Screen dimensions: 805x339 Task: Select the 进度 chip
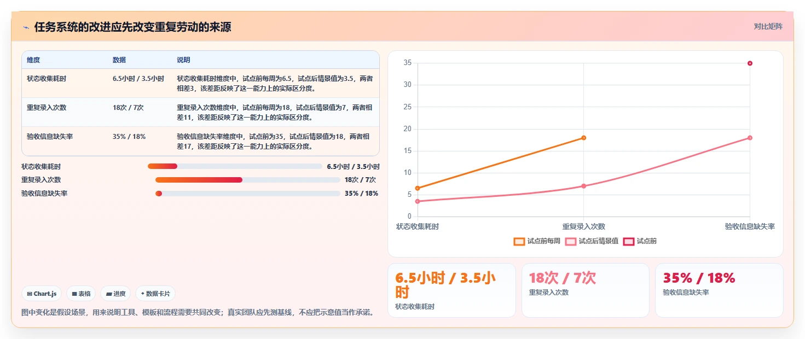click(x=115, y=294)
